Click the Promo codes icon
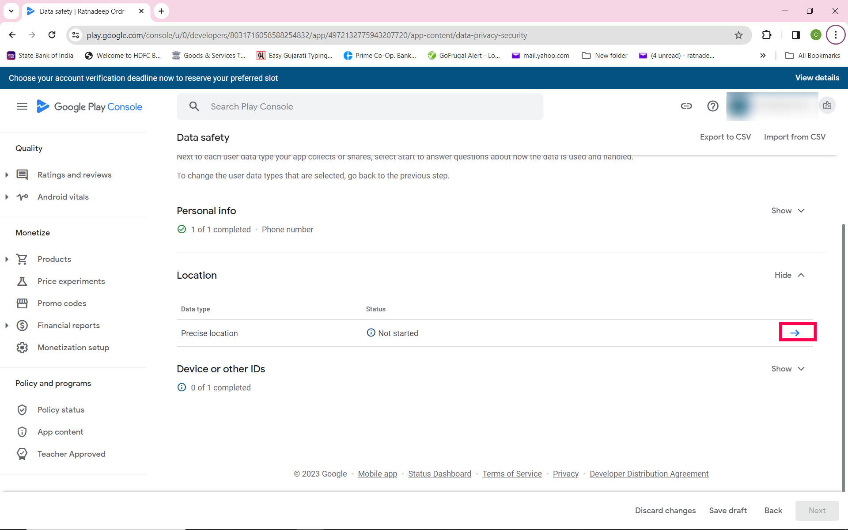The image size is (848, 530). click(22, 303)
